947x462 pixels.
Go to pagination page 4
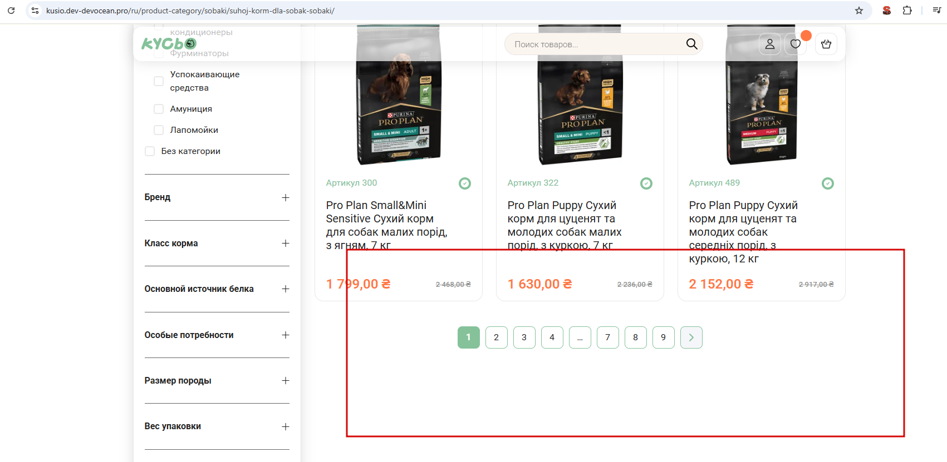552,337
